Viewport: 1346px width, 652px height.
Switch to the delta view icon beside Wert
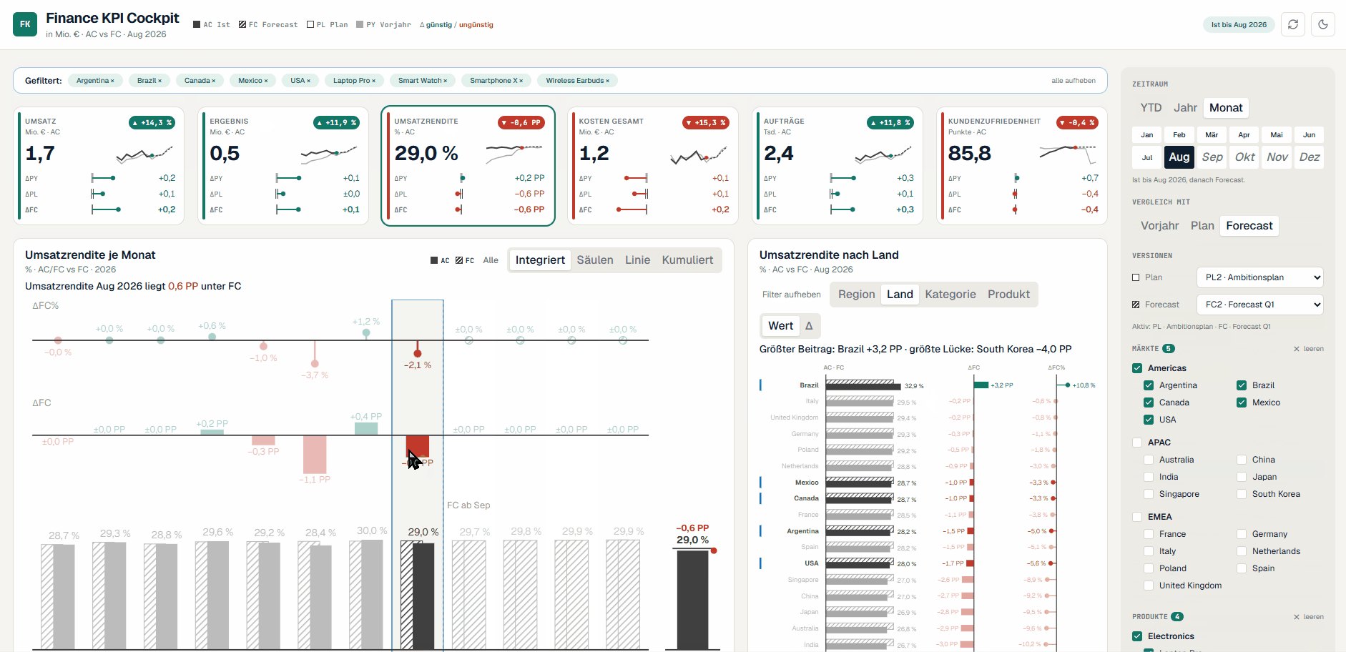pos(809,326)
